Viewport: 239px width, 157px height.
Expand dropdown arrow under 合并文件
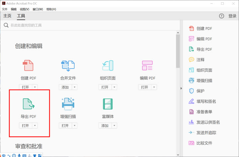click(75, 87)
